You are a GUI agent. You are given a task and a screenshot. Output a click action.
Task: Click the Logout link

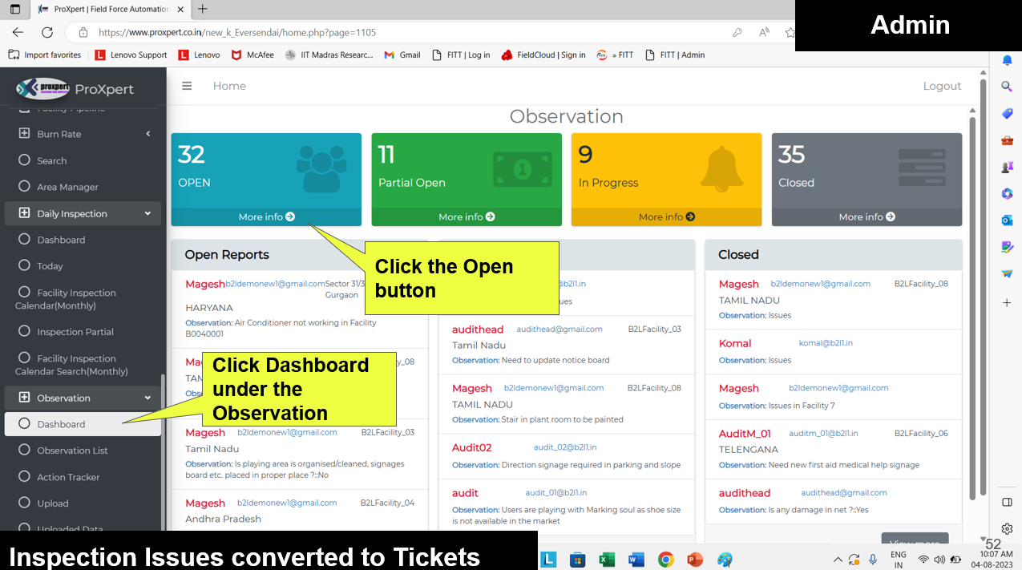coord(942,86)
